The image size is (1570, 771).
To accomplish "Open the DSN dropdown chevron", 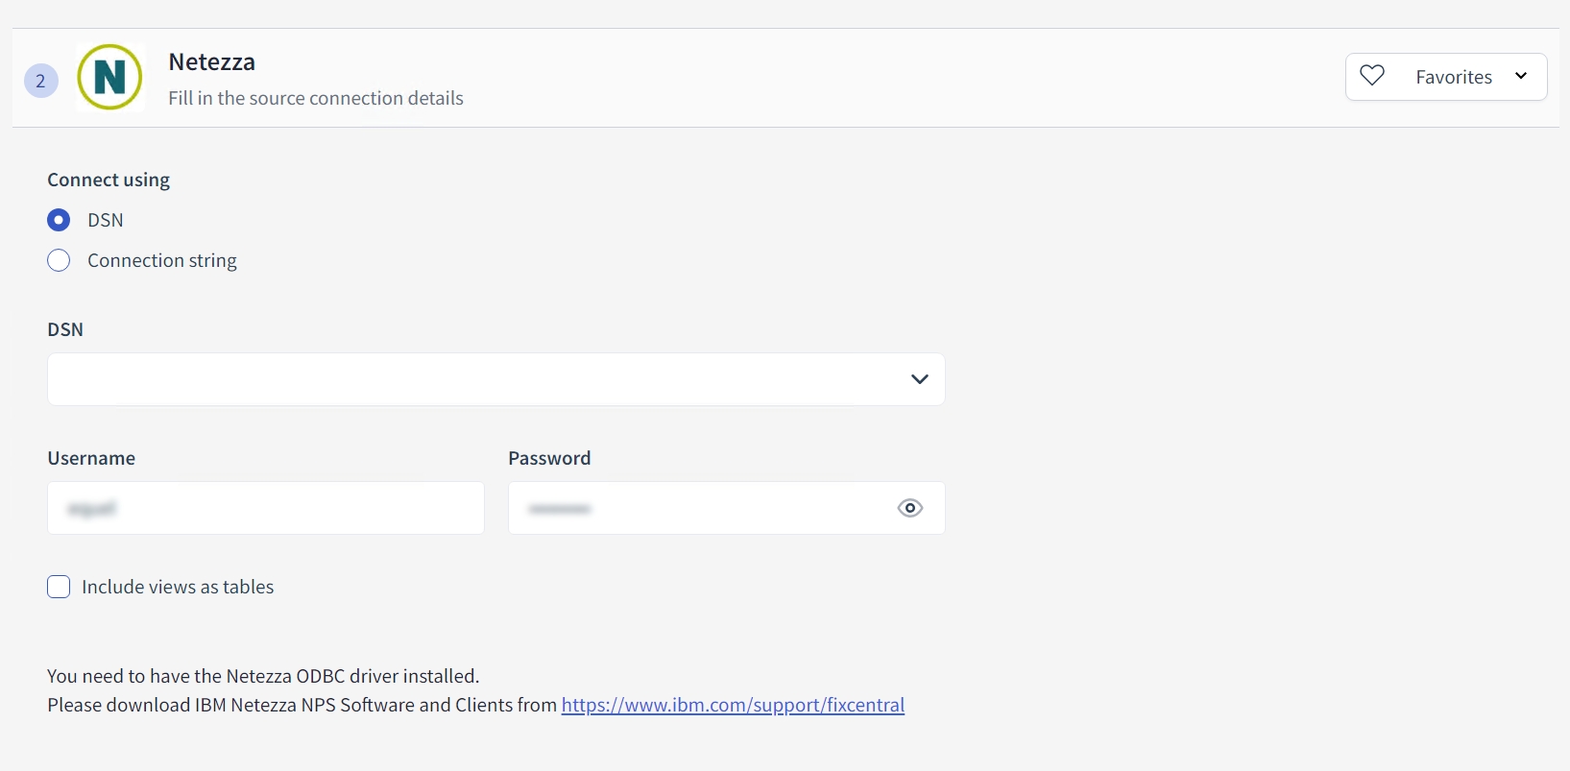I will coord(919,379).
